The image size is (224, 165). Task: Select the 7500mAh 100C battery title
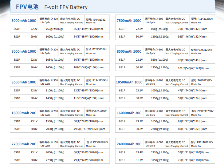[x=129, y=21]
